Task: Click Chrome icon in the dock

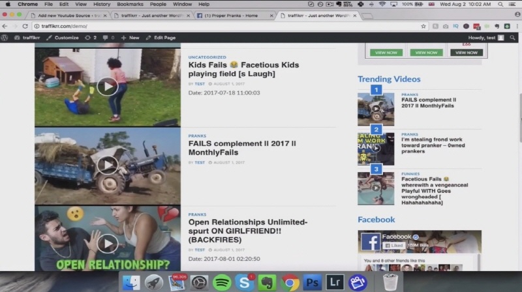Action: tap(290, 283)
